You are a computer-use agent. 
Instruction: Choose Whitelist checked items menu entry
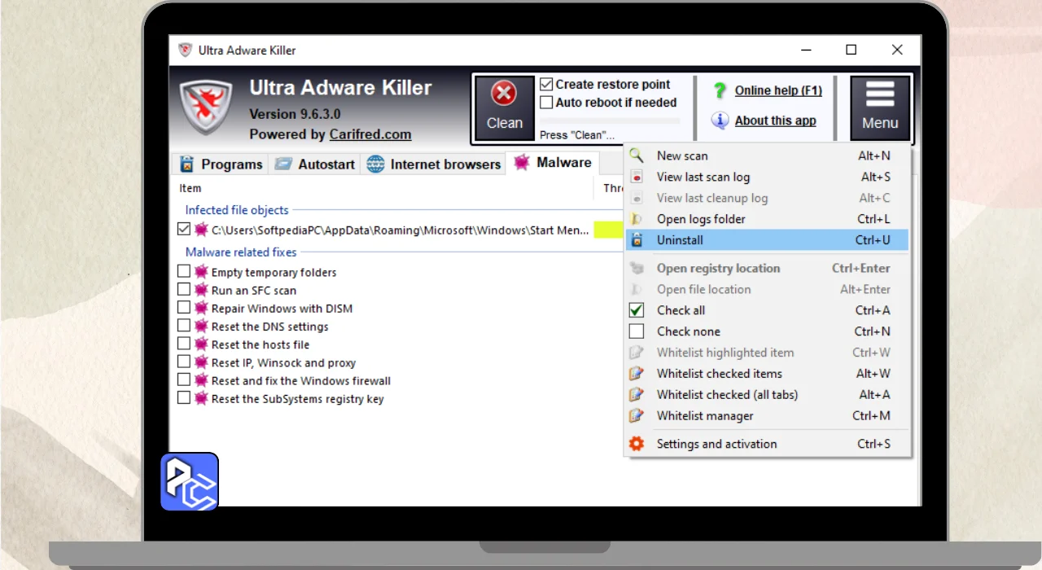[767, 374]
